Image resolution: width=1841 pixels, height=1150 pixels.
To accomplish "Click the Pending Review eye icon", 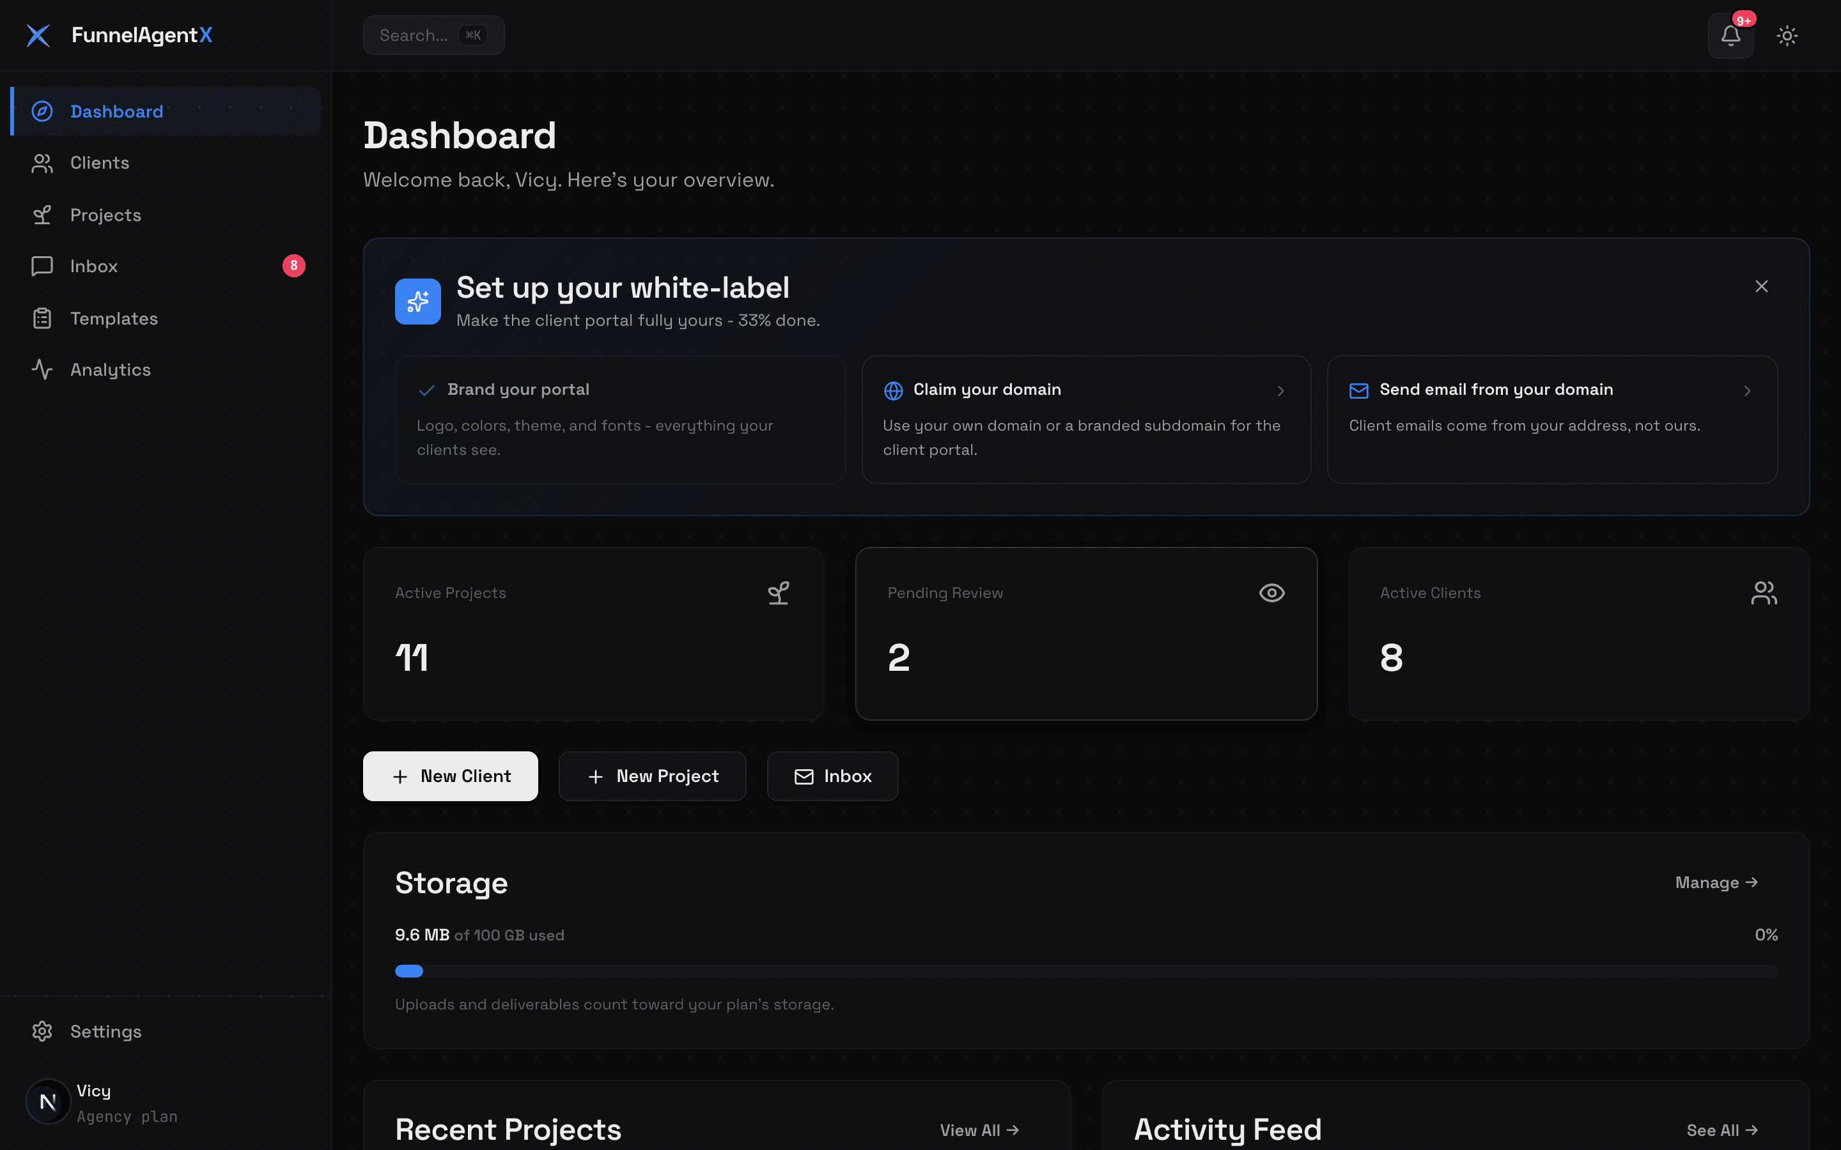I will point(1271,592).
